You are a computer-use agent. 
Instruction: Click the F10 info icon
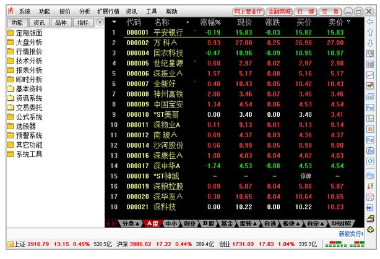(x=370, y=108)
